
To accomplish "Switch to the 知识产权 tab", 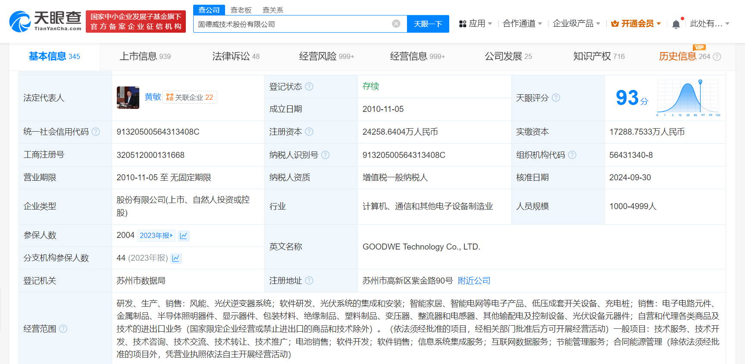I will point(598,56).
